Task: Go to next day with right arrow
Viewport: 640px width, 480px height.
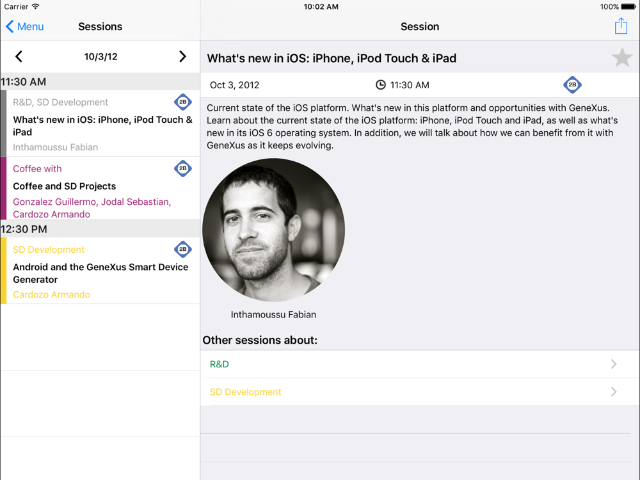Action: point(182,56)
